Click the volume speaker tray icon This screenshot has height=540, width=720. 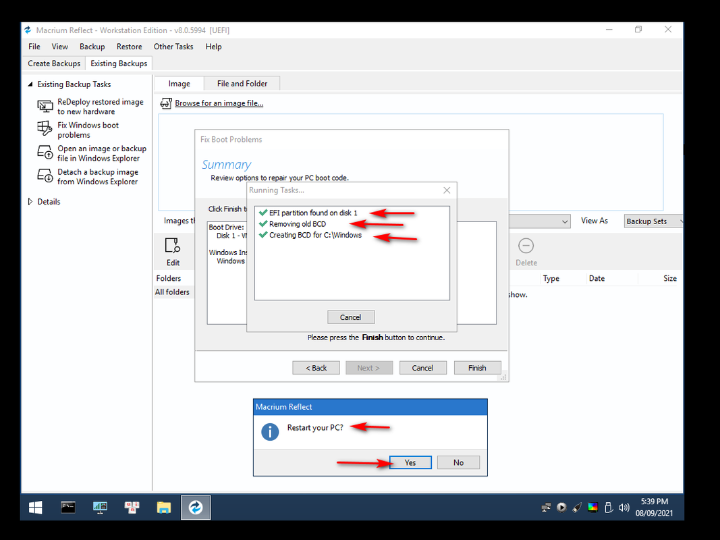624,508
